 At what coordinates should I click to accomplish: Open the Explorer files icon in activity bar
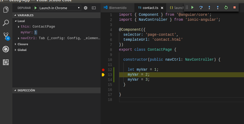[6, 10]
